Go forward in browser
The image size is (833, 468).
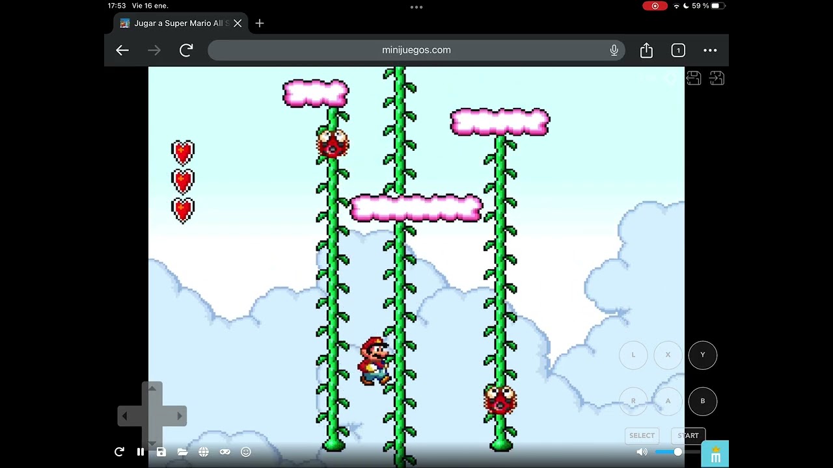(x=154, y=50)
